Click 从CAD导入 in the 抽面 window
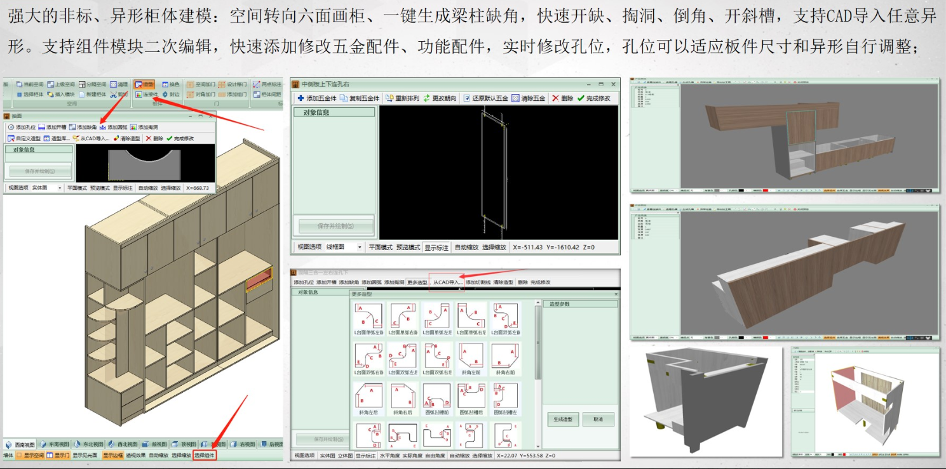This screenshot has height=469, width=946. pyautogui.click(x=91, y=138)
